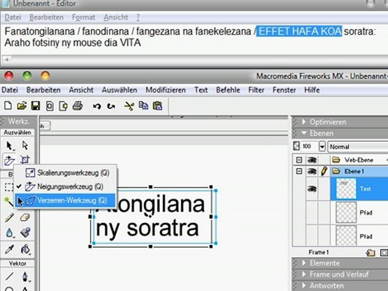This screenshot has height=291, width=388.
Task: Select the Subselection white arrow tool
Action: (x=25, y=145)
